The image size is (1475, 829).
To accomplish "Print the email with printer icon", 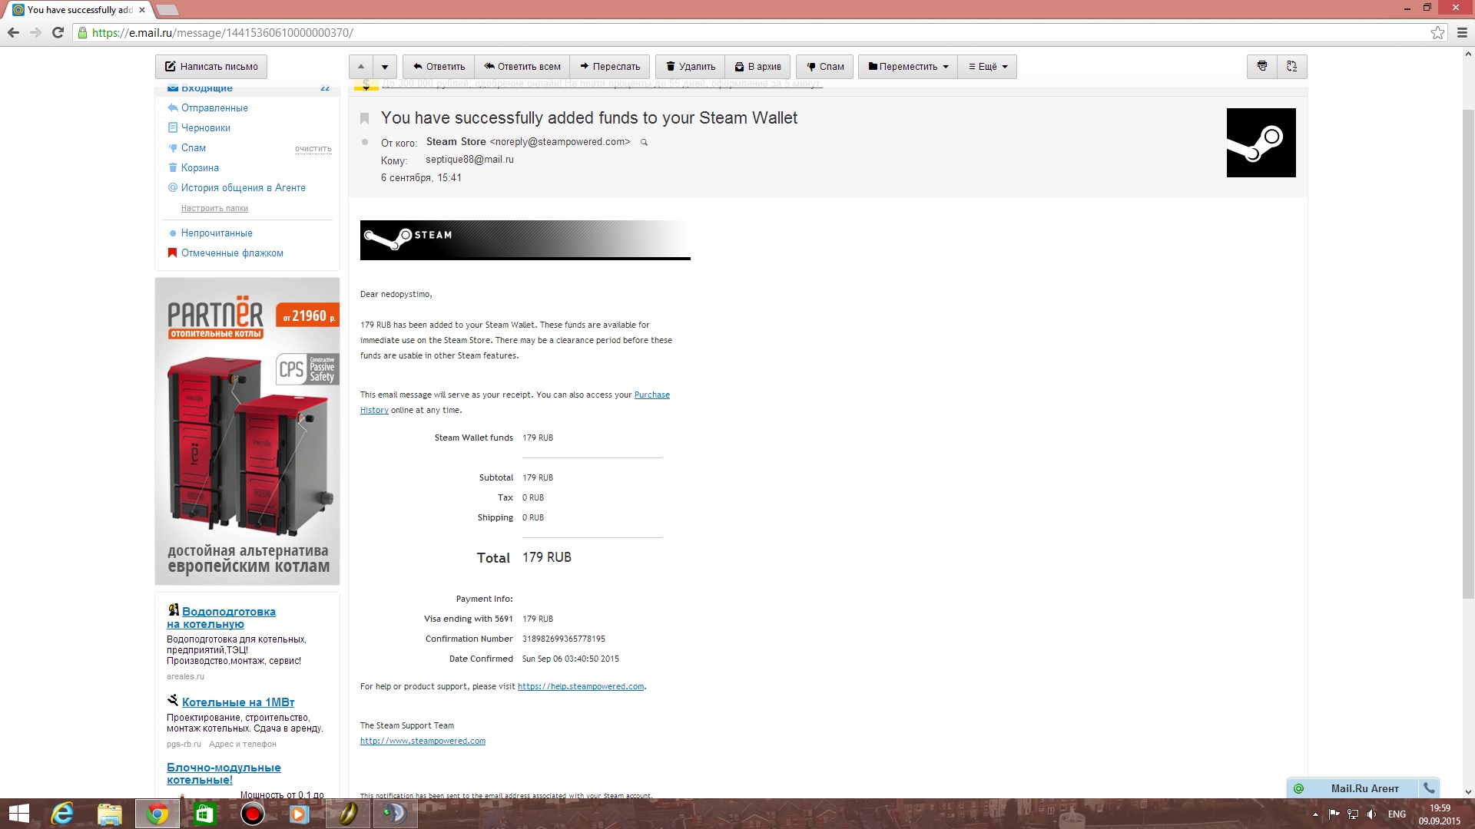I will tap(1262, 67).
